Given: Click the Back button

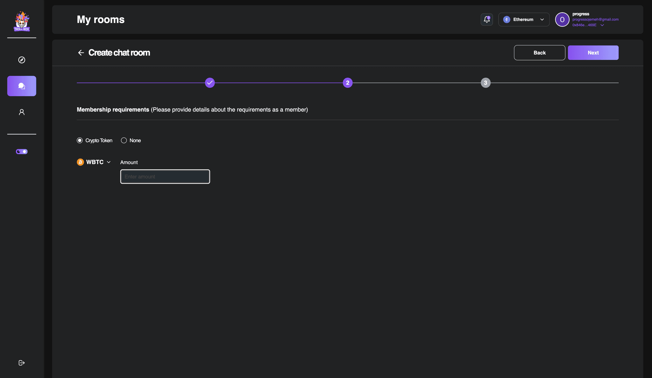Looking at the screenshot, I should pos(539,53).
